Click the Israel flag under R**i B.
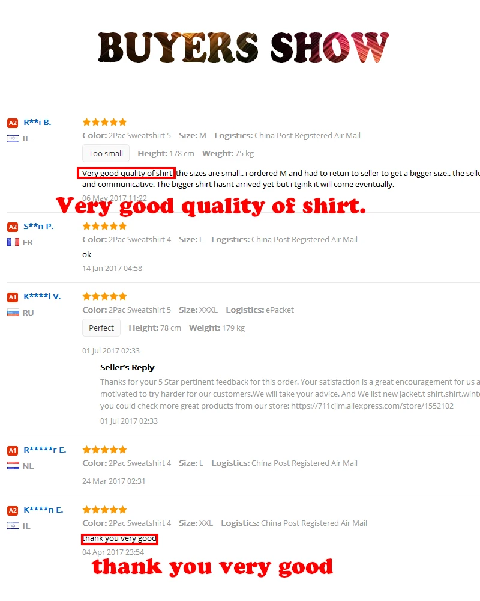 [13, 138]
